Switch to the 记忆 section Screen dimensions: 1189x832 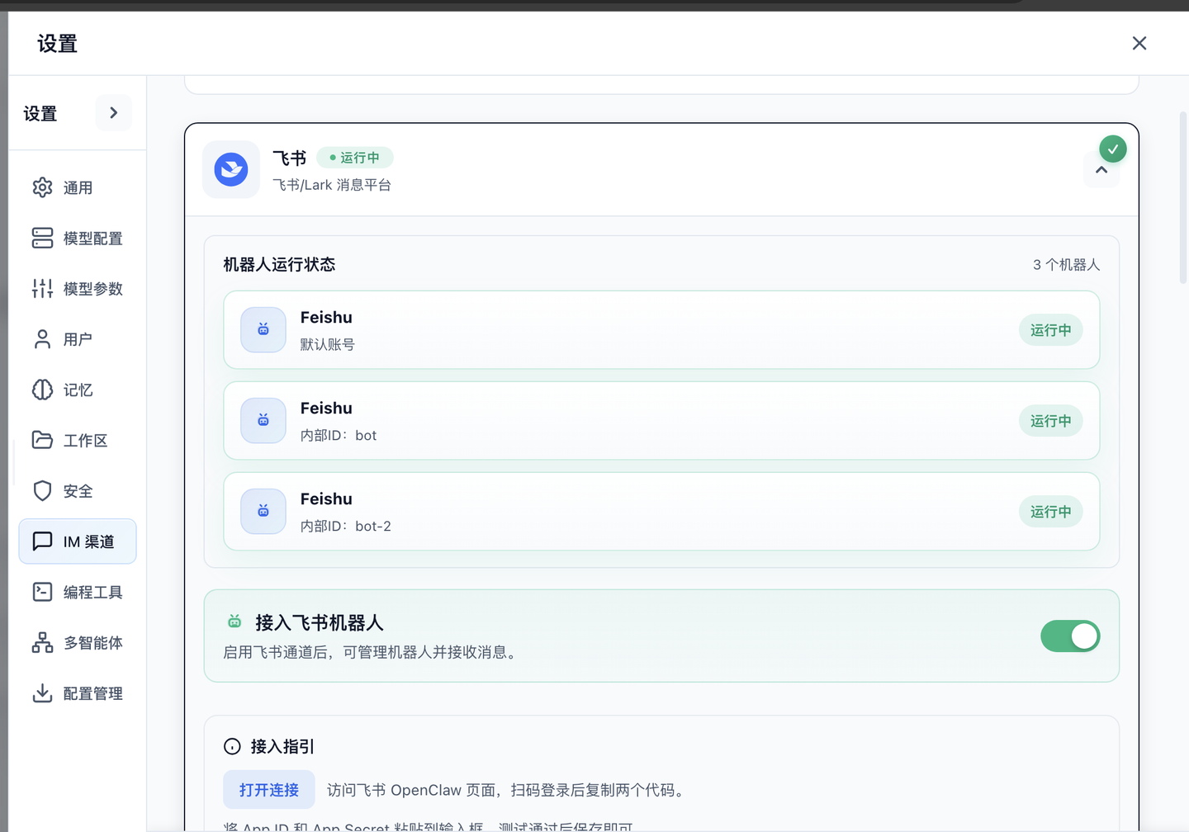tap(78, 390)
